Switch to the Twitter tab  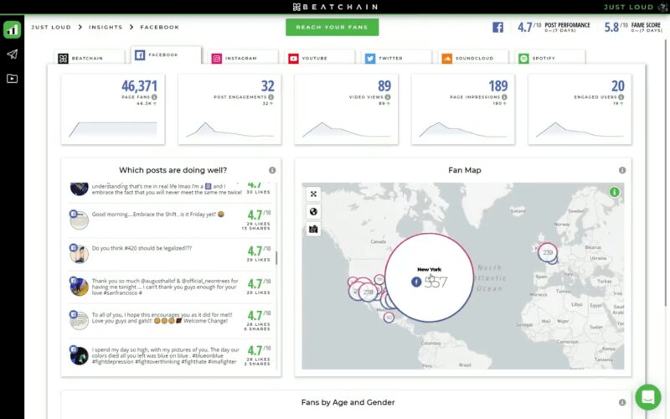click(x=396, y=58)
